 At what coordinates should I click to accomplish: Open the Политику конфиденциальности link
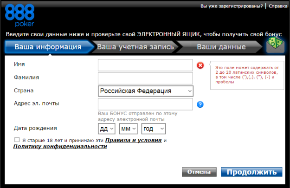[60, 147]
